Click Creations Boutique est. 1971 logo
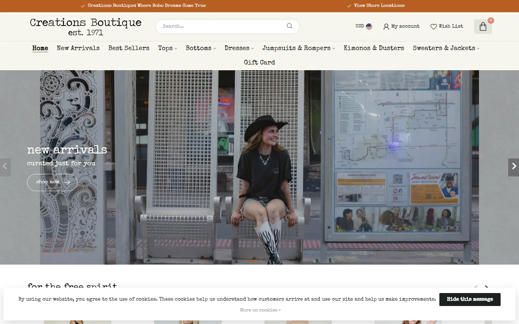Screen dimensions: 519x324 click(86, 27)
